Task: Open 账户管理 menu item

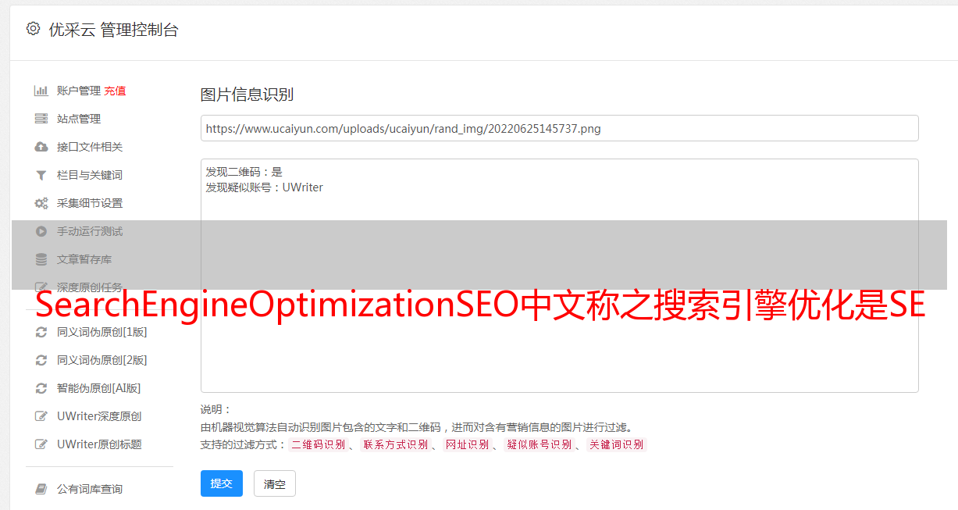Action: pos(79,91)
